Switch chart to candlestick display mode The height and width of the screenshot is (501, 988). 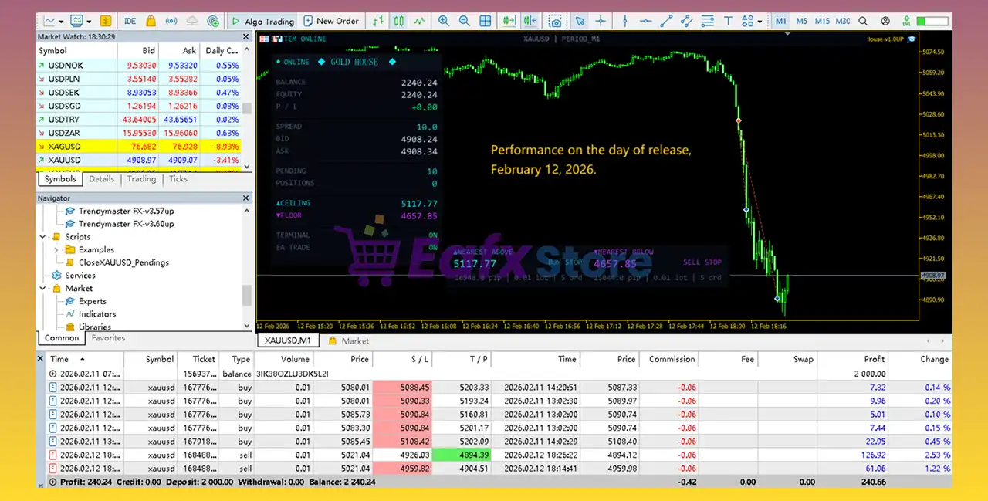(398, 21)
